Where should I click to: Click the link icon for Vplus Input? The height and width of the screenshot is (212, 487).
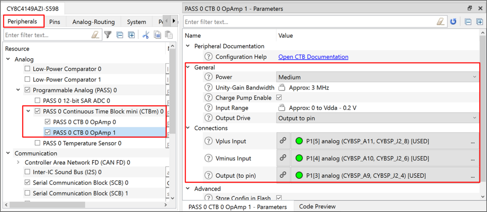[x=283, y=141]
